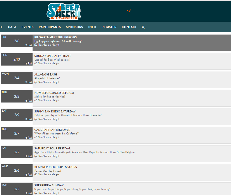Open the Saturday Sour Festival listing
The image size is (231, 195).
pyautogui.click(x=52, y=148)
